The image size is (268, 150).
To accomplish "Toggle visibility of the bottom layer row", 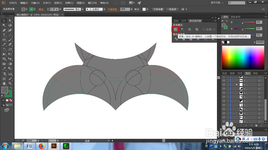I will click(x=224, y=121).
